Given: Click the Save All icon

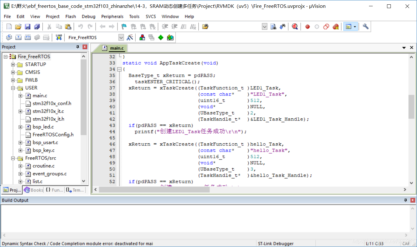Looking at the screenshot, I should coord(37,27).
